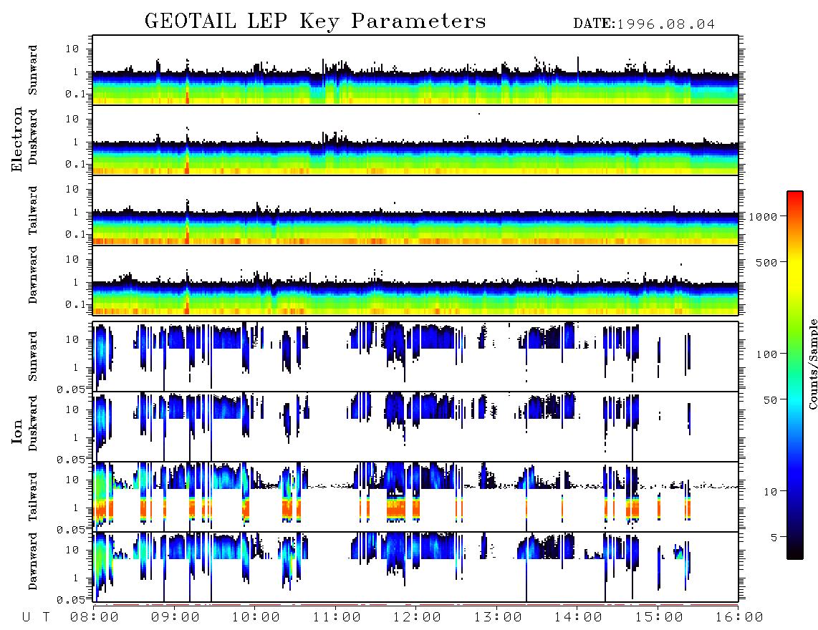818x630 pixels.
Task: Click the Ion Tailward spectrogram panel
Action: coord(415,497)
